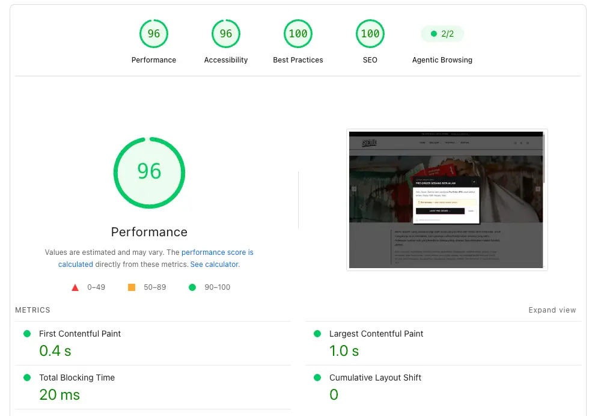
Task: Click the 'Agentic Browsing' category label
Action: pos(442,60)
